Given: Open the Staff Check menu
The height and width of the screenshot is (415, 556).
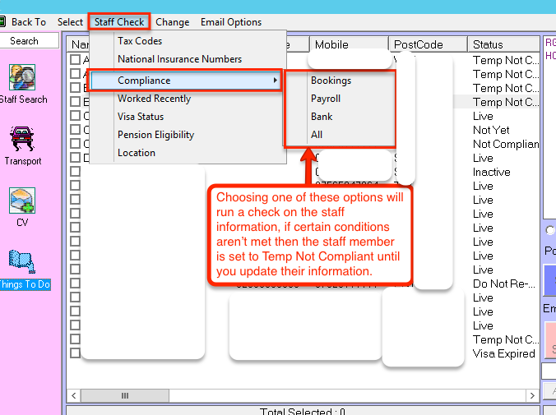Looking at the screenshot, I should [x=119, y=22].
